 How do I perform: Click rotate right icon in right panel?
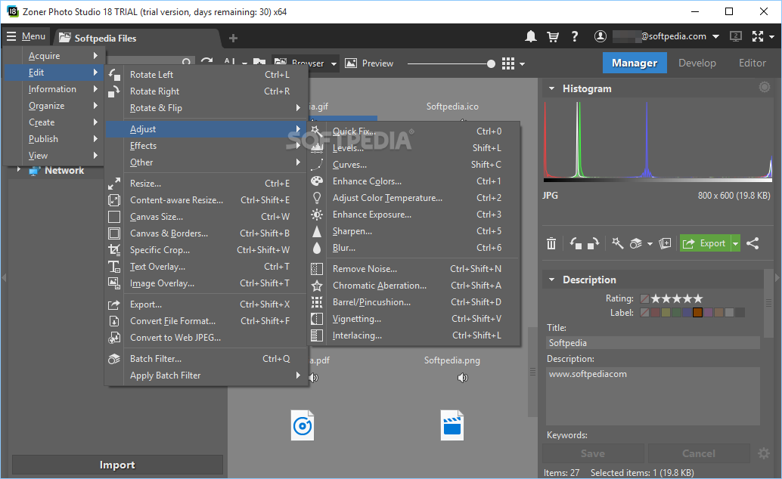[x=593, y=244]
